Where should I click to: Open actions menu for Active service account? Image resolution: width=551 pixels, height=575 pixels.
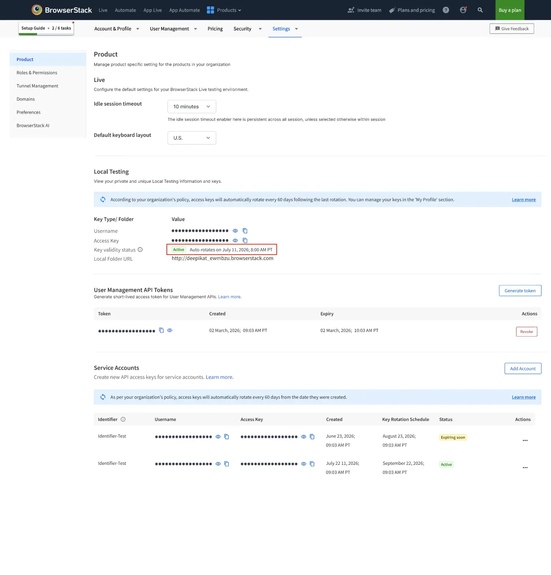525,468
